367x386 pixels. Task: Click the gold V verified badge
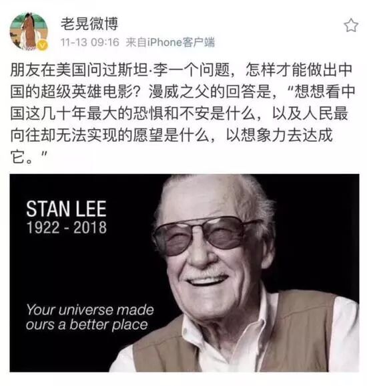43,45
